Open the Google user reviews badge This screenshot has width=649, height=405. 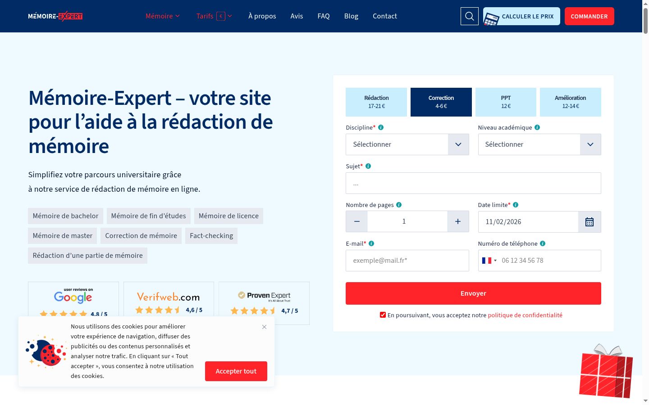point(73,303)
